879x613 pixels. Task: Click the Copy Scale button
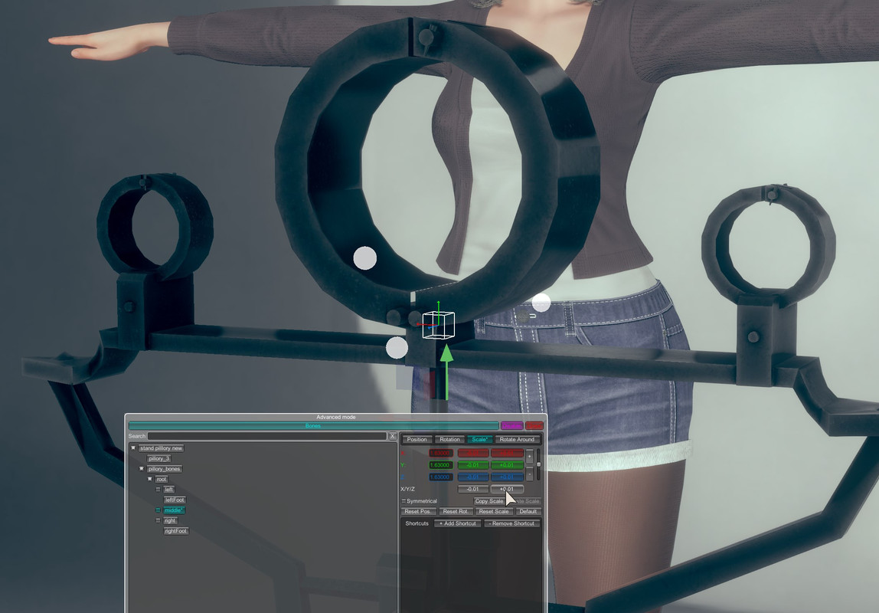click(x=489, y=501)
